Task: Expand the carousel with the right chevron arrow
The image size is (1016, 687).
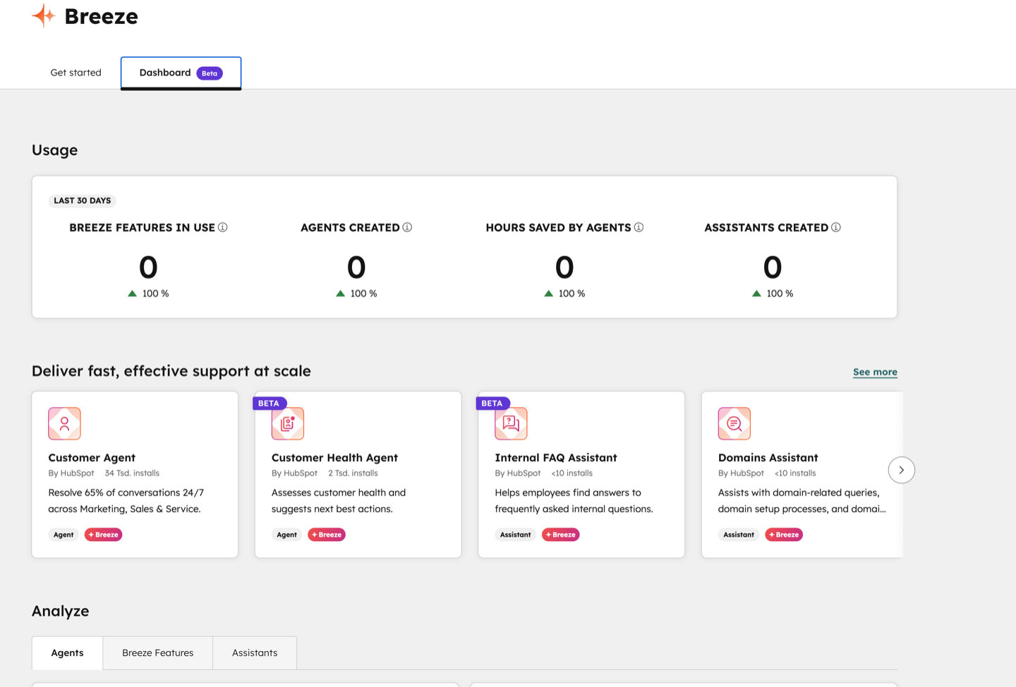Action: tap(901, 469)
